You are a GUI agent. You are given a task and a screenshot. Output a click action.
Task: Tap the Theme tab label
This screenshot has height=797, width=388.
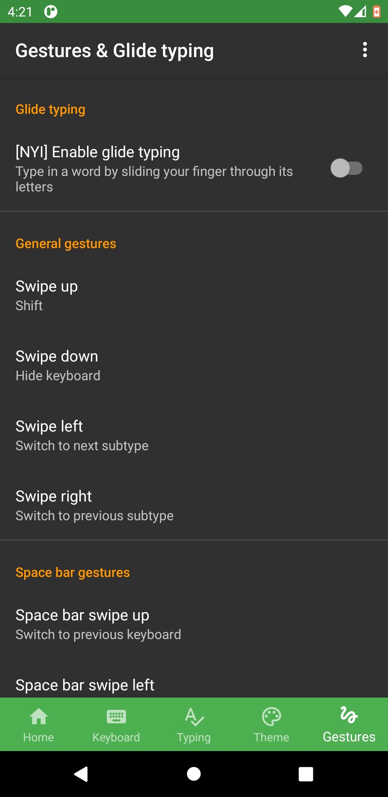(272, 737)
